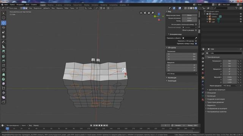
Task: Open XYZ Euler dropdown in 3D cursor panel
Action: 182,74
